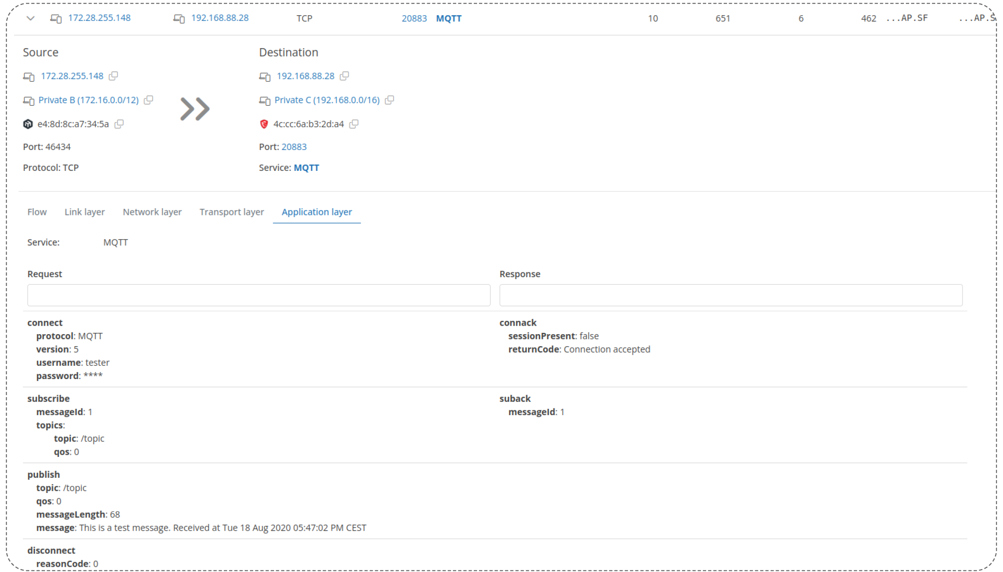Collapse the flow row chevron
The image size is (1003, 572).
click(30, 18)
